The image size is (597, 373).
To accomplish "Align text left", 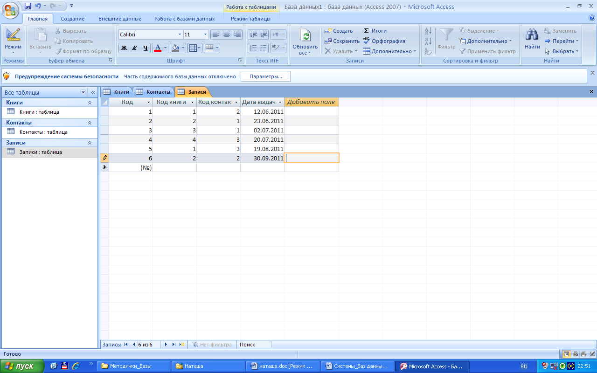I will (x=215, y=35).
